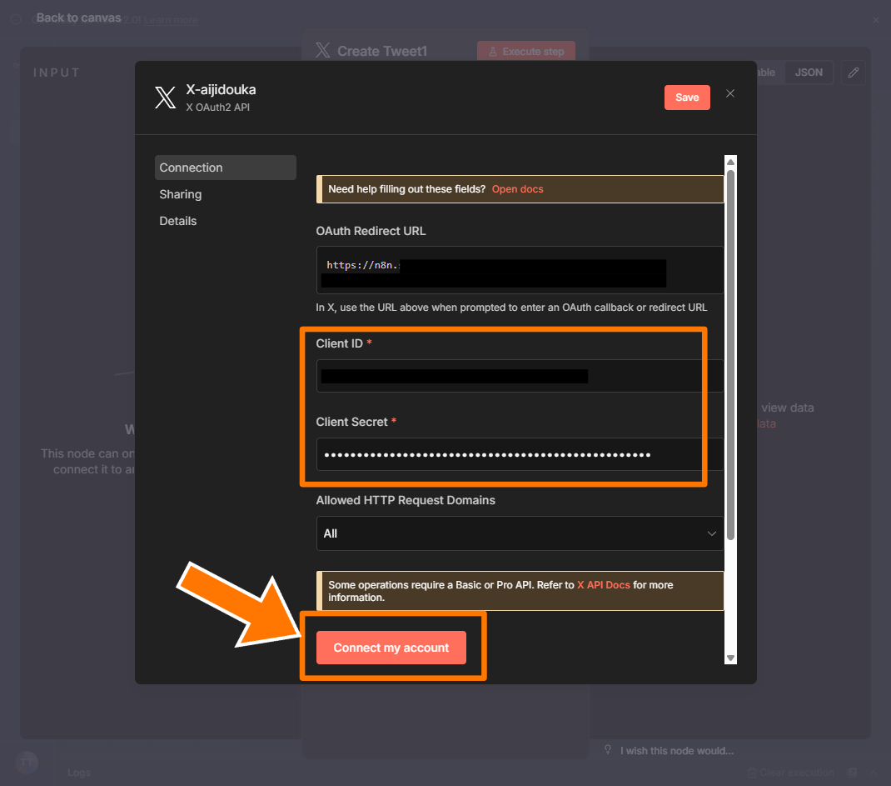Screen dimensions: 891x786
Task: Go to the Details tab
Action: point(178,221)
